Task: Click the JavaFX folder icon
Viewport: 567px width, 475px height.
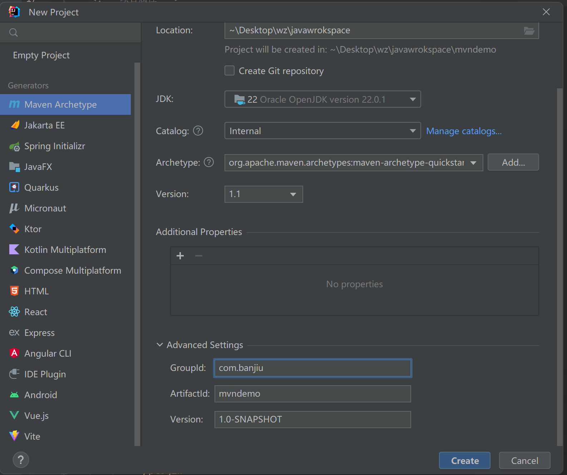Action: (x=14, y=167)
